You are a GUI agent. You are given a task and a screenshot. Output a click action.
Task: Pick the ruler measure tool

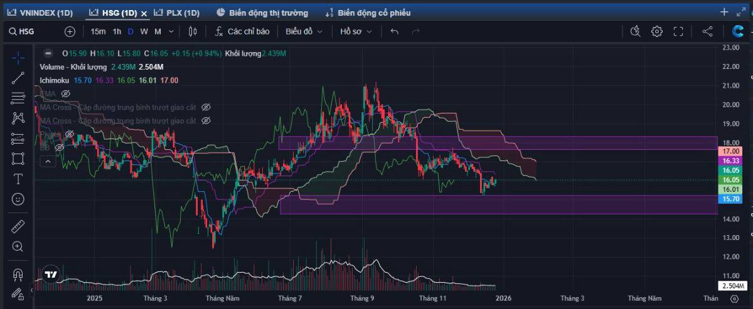pos(18,226)
